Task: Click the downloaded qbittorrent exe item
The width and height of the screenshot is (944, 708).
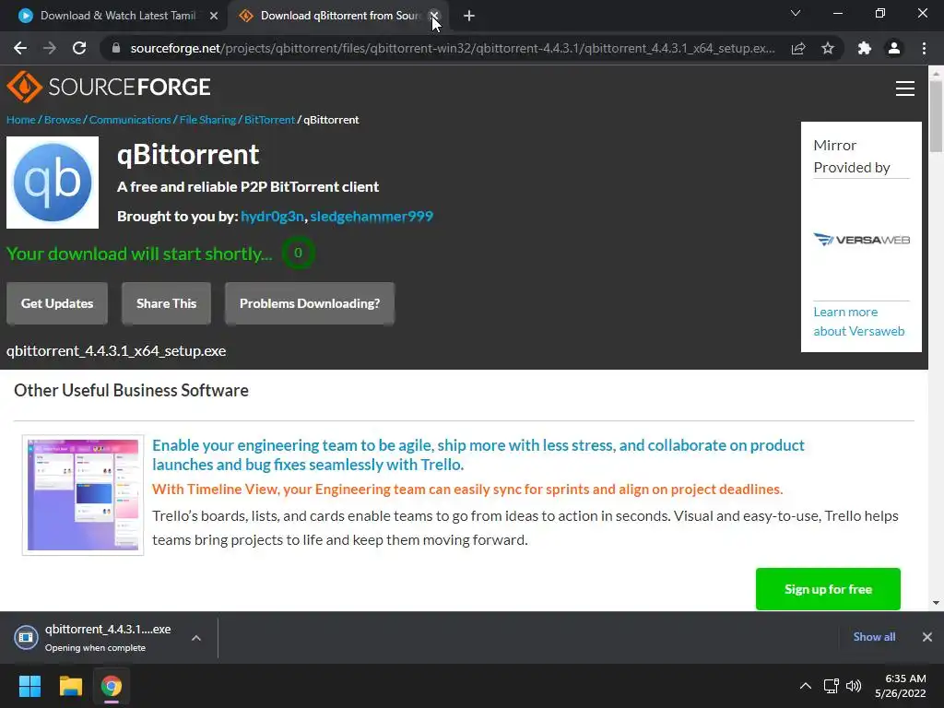Action: point(96,638)
